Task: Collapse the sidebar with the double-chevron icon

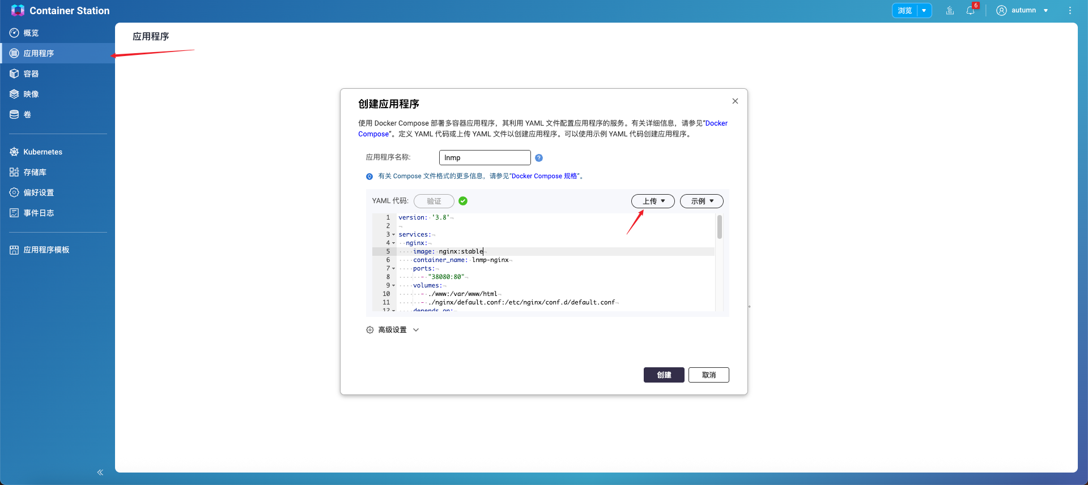Action: [x=100, y=472]
